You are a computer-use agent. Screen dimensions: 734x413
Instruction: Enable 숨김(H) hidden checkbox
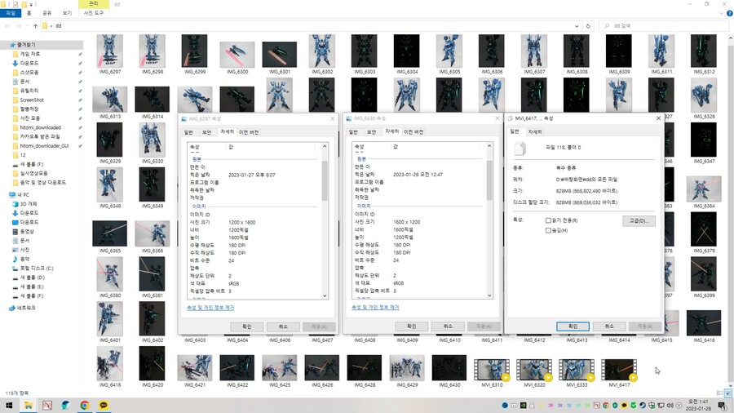tap(548, 230)
